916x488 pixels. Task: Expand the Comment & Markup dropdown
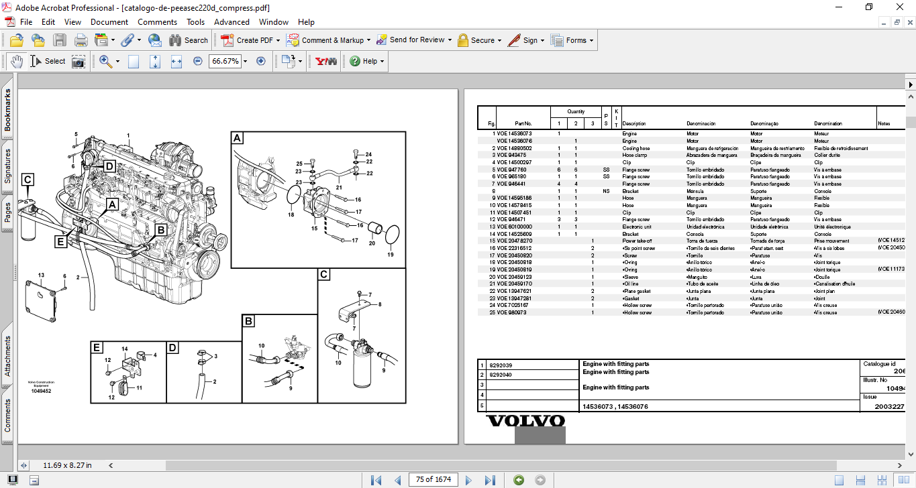368,40
